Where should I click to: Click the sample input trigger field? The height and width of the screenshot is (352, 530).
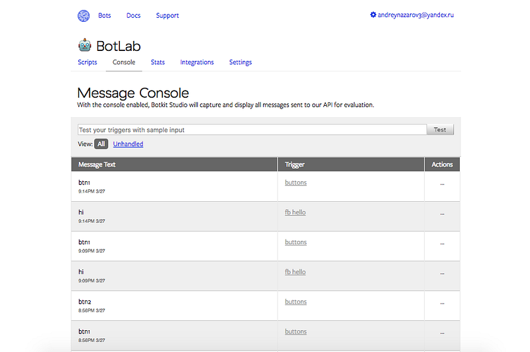tap(252, 130)
